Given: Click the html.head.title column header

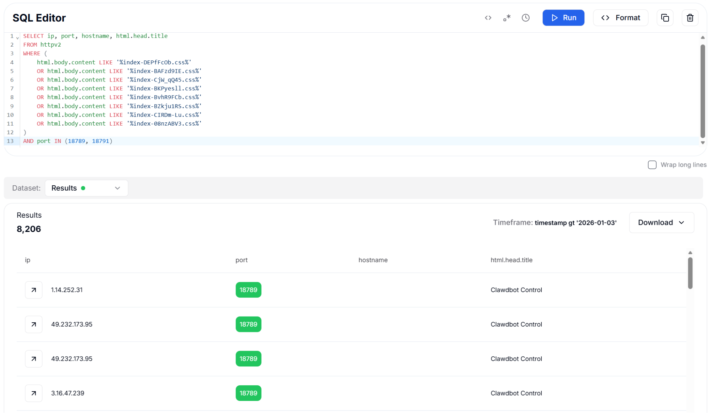Looking at the screenshot, I should pos(511,260).
